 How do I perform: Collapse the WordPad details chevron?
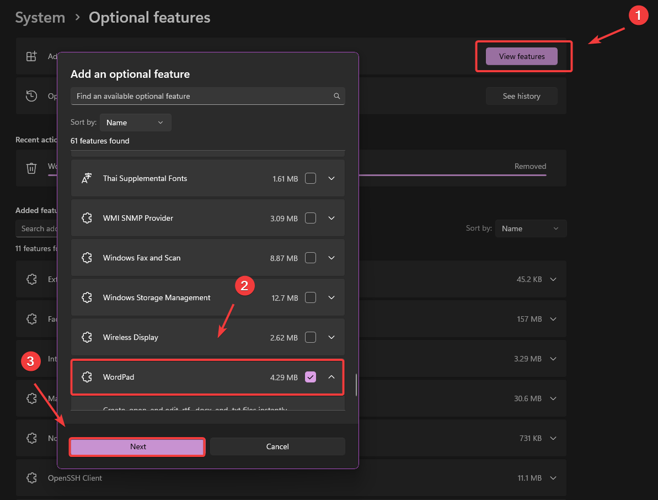tap(331, 377)
